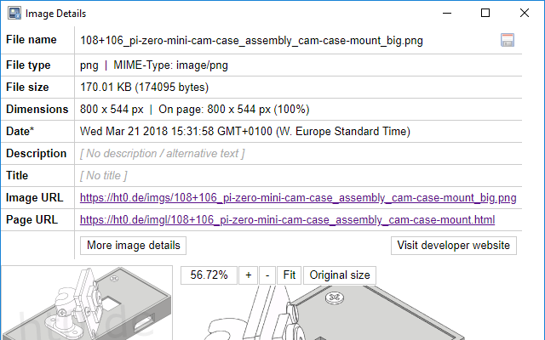The width and height of the screenshot is (545, 340).
Task: Click the No title placeholder text
Action: point(103,176)
